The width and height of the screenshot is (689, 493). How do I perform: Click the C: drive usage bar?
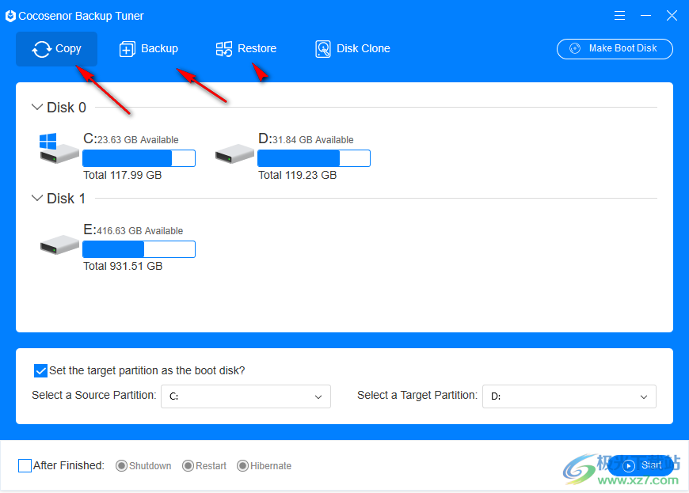point(139,158)
